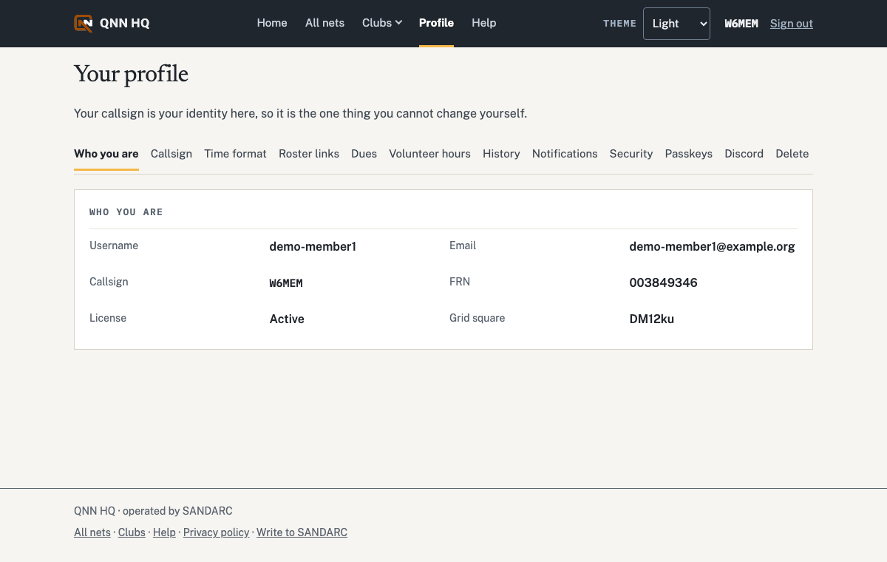
Task: Open the Volunteer hours tab
Action: tap(429, 154)
